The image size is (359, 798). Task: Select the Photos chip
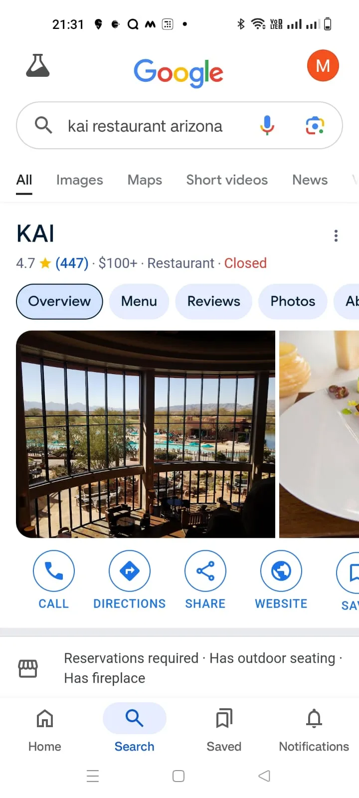click(x=293, y=301)
